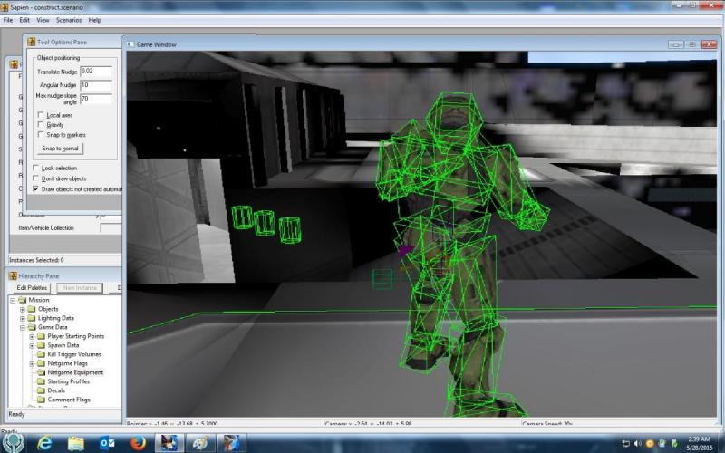This screenshot has width=725, height=453.
Task: Toggle the Gravity checkbox
Action: (41, 125)
